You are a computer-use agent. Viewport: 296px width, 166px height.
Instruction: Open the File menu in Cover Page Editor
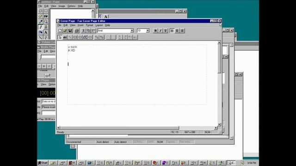(x=59, y=25)
